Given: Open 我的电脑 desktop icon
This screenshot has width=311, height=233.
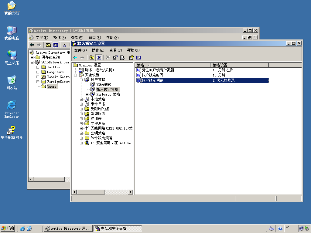Looking at the screenshot, I should pyautogui.click(x=12, y=33).
